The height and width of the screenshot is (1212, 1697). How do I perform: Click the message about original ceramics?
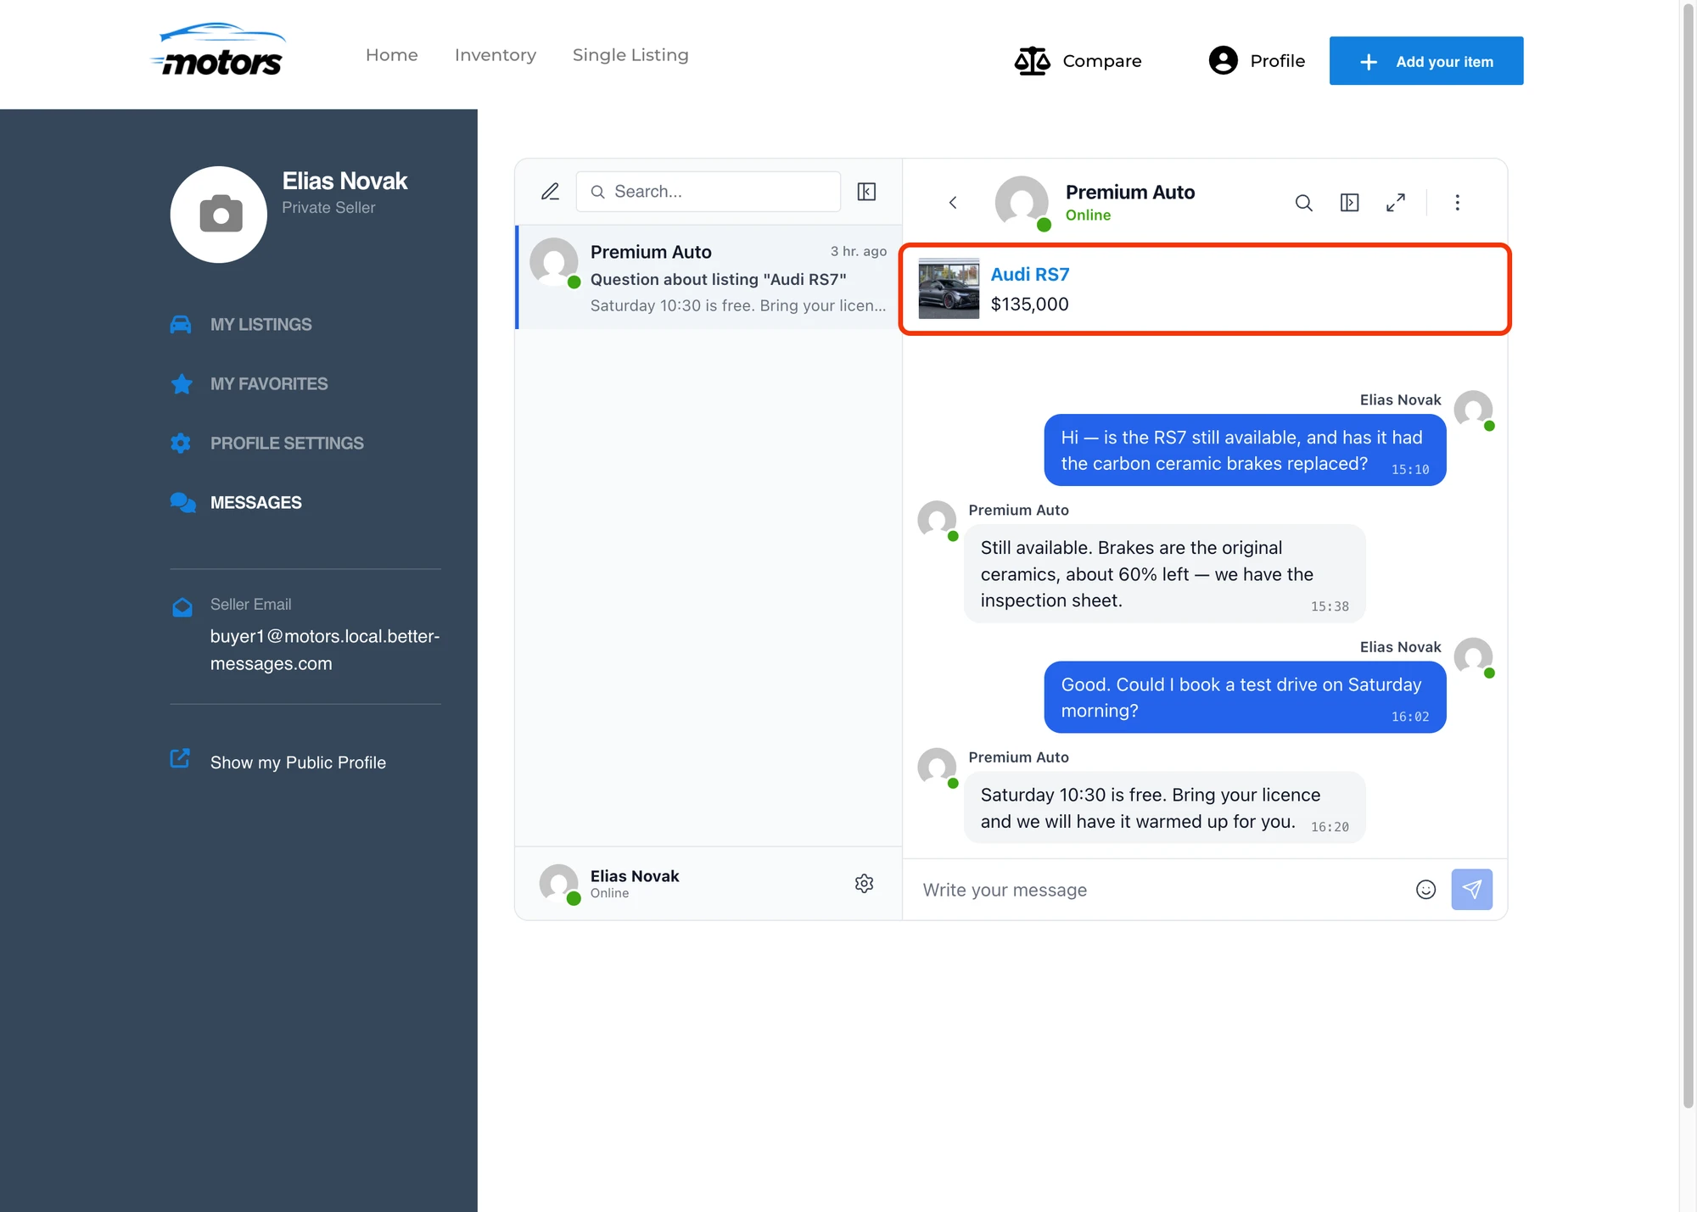click(x=1165, y=574)
